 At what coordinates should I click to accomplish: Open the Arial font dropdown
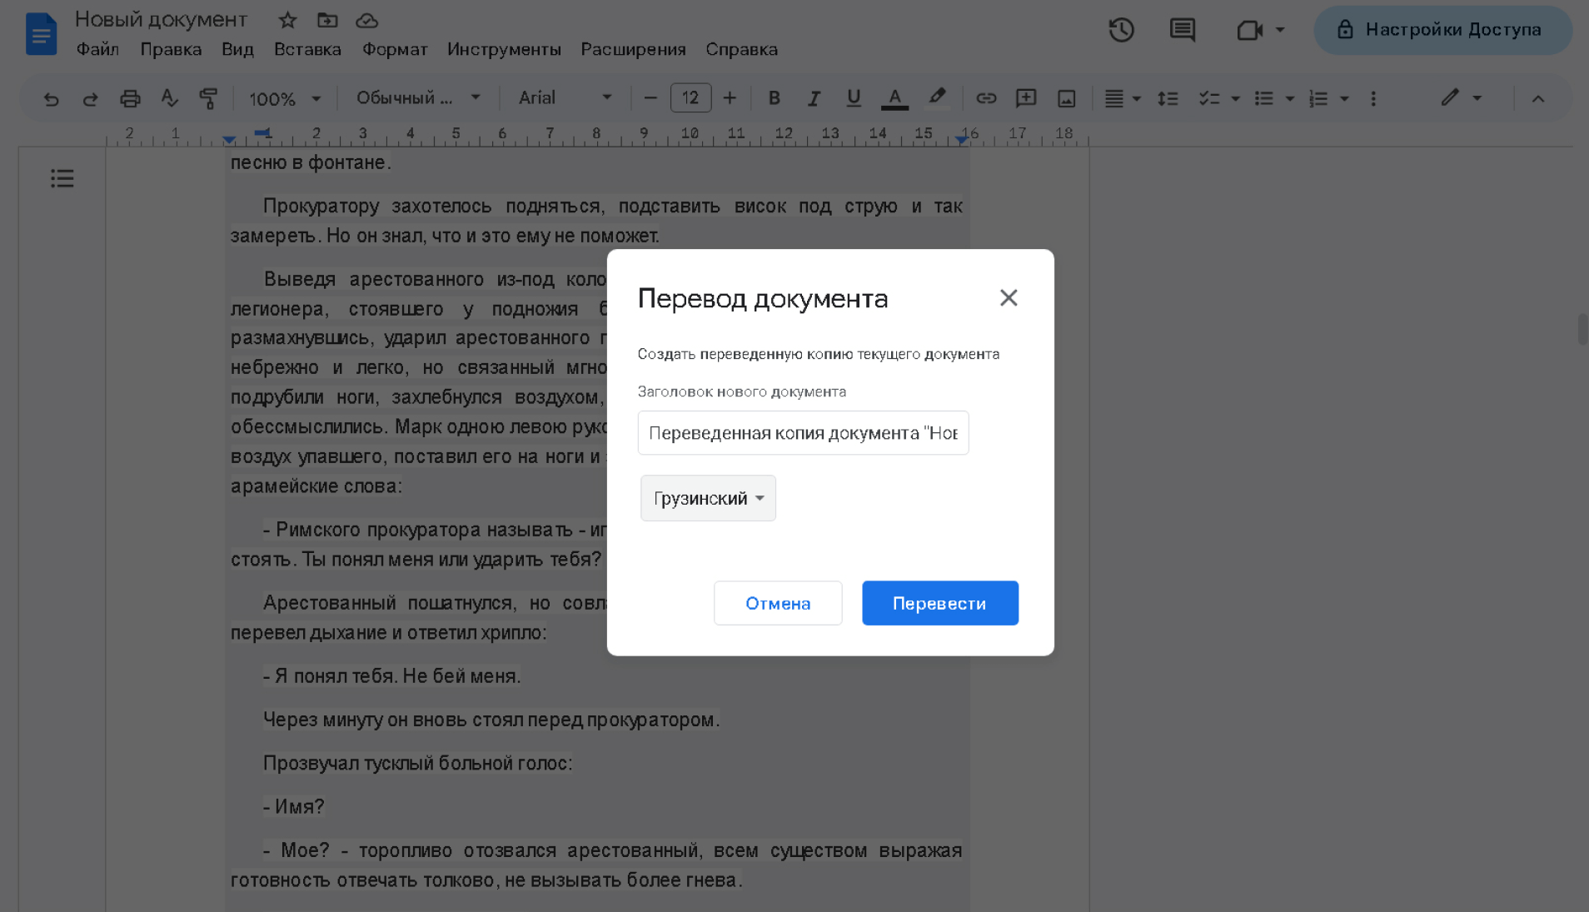point(565,98)
